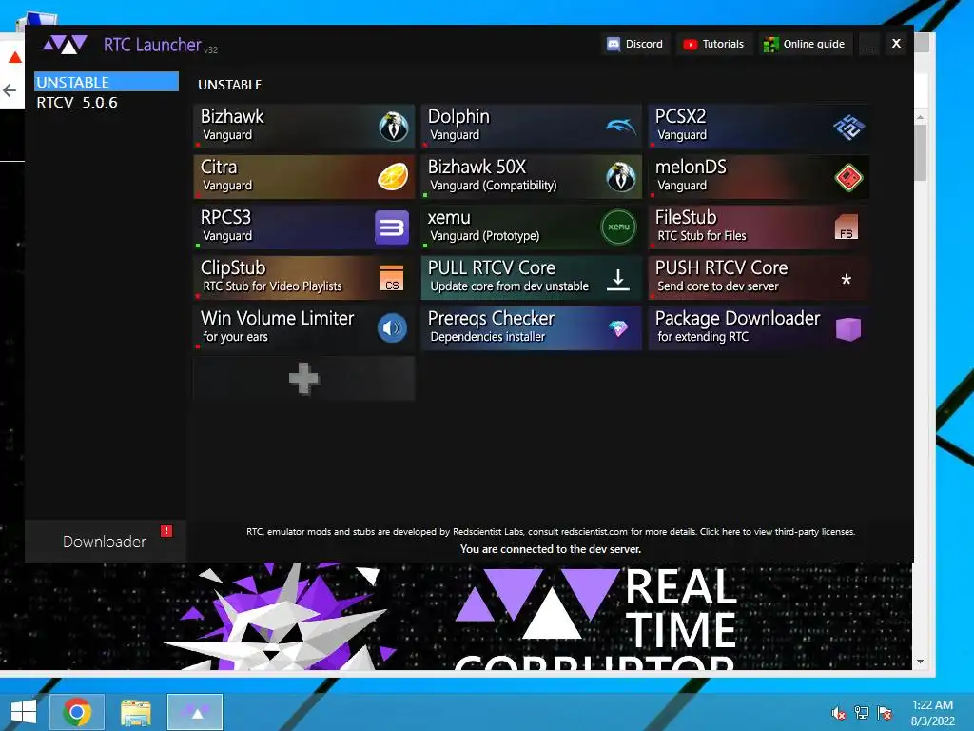Click the Prereqs Checker gem icon
Screen dimensions: 974x731
tap(618, 328)
